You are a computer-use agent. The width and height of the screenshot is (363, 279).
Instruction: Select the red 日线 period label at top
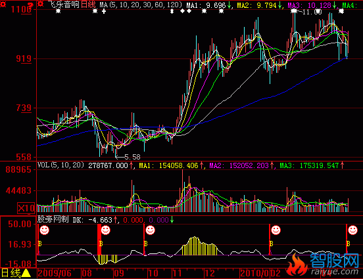click(88, 5)
